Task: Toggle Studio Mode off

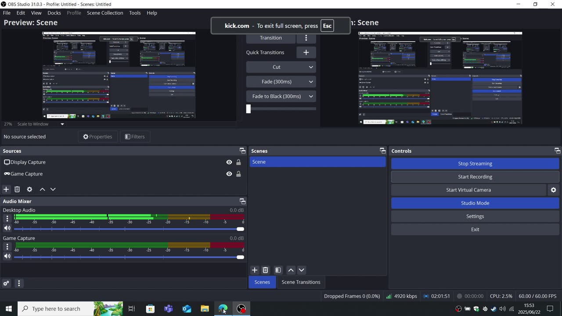Action: [475, 203]
